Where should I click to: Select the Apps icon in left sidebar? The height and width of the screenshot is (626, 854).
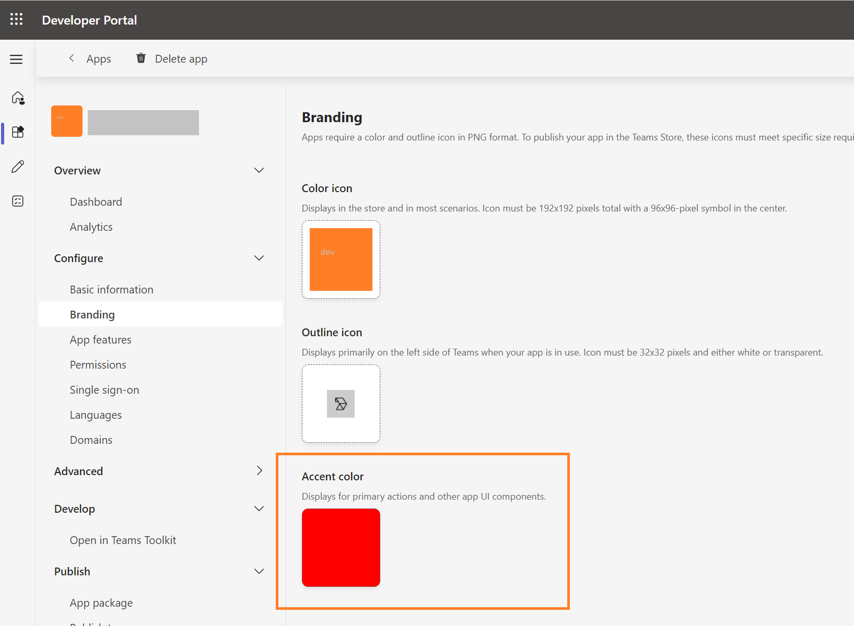point(18,132)
